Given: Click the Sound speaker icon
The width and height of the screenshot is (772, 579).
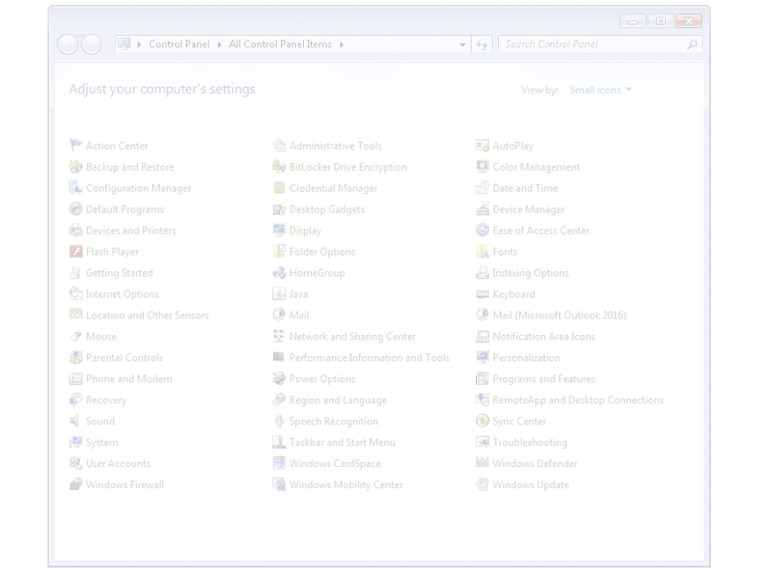Looking at the screenshot, I should pos(75,421).
